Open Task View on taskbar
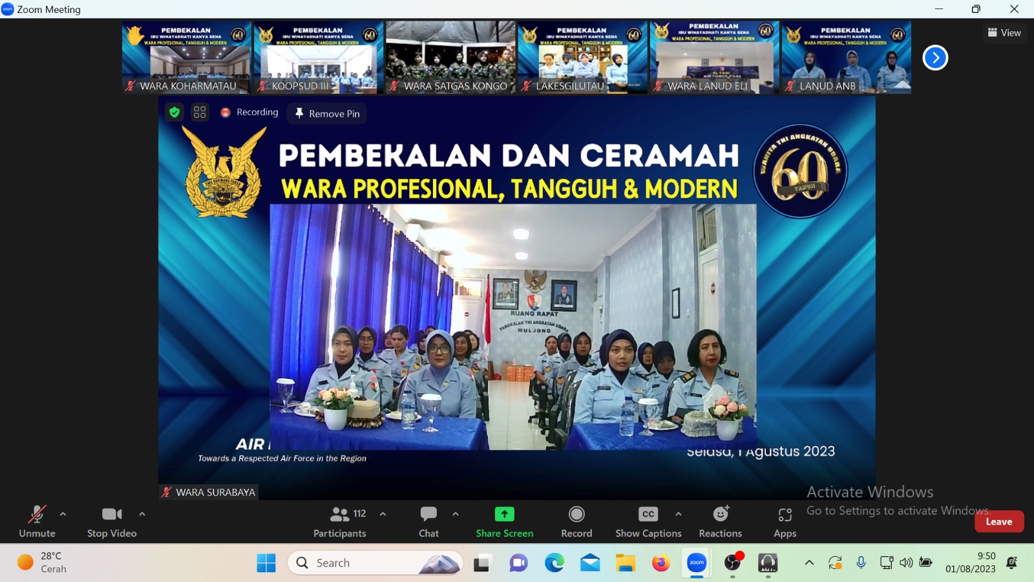The image size is (1034, 582). tap(482, 563)
